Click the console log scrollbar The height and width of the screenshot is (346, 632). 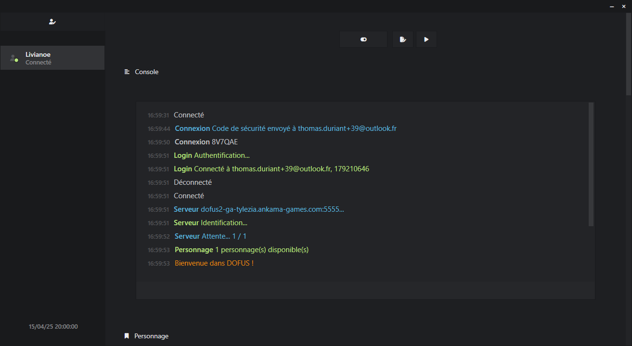click(591, 164)
